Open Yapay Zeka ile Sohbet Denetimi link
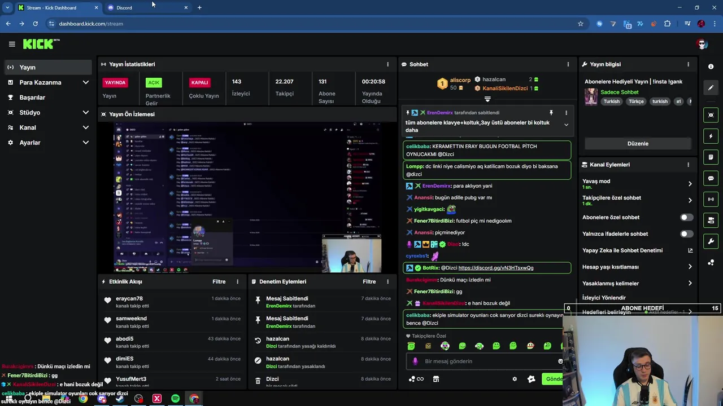 point(622,250)
